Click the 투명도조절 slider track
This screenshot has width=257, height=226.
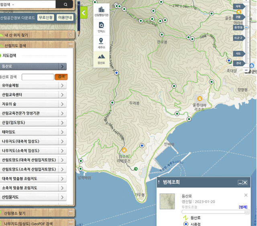pyautogui.click(x=214, y=212)
